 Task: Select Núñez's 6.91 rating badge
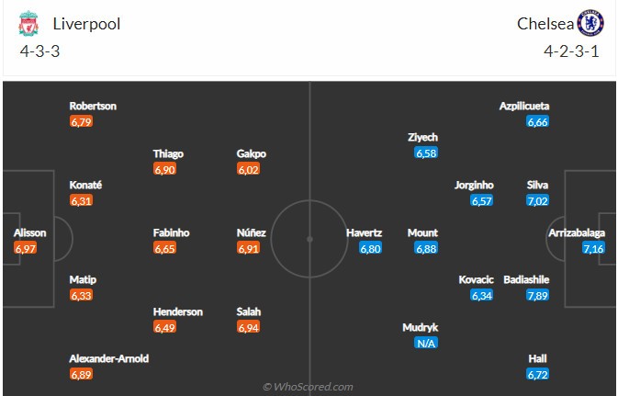[248, 248]
